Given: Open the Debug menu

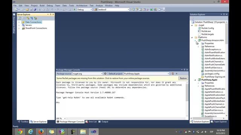Looking at the screenshot, I should (50, 6).
